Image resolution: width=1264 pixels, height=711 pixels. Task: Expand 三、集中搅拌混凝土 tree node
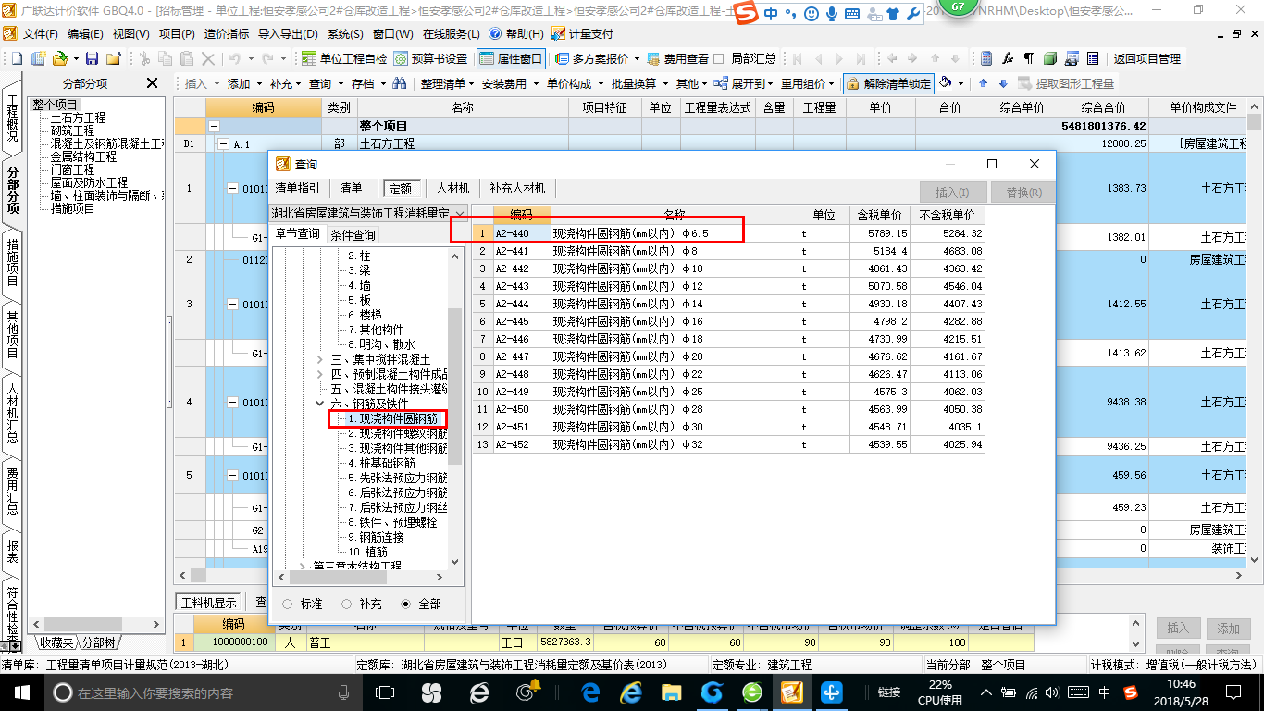pyautogui.click(x=320, y=359)
